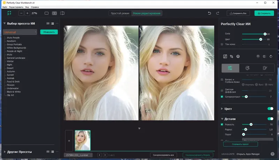The height and width of the screenshot is (160, 279).
Task: Toggle the Цвет section switch off
Action: 270,109
